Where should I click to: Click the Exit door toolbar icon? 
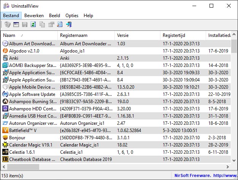69,25
